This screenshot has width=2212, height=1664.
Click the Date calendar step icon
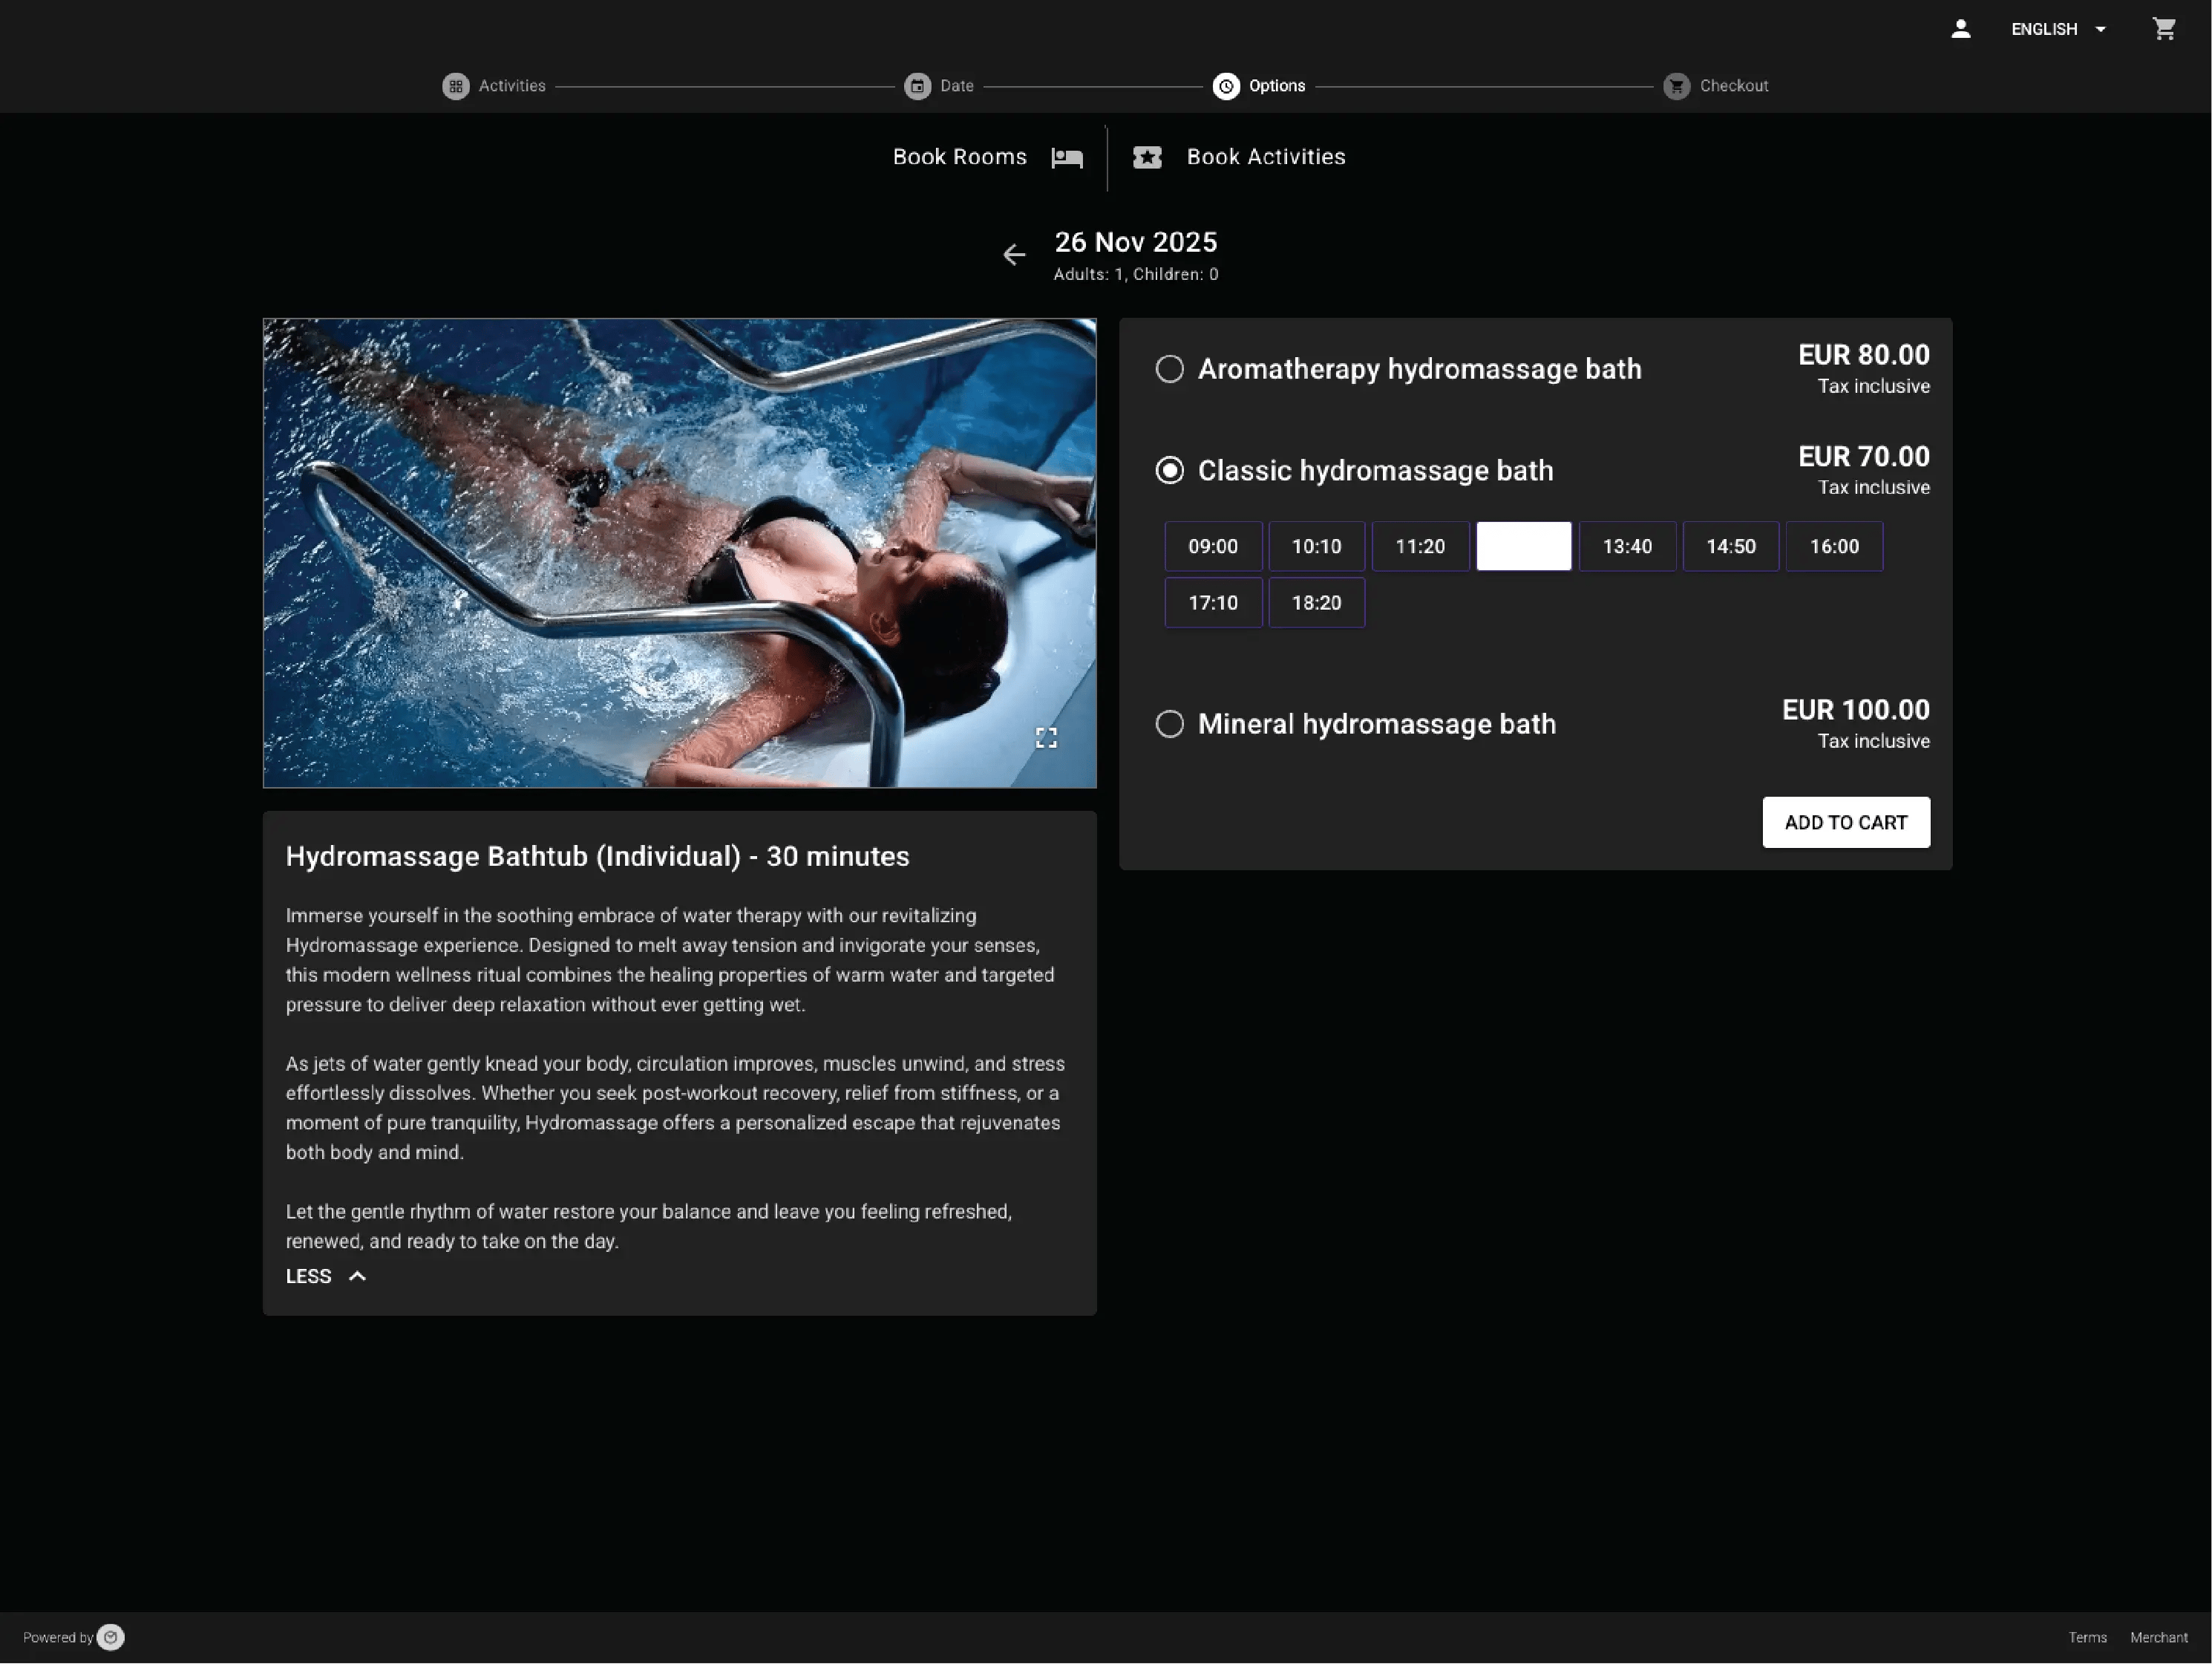click(x=917, y=86)
